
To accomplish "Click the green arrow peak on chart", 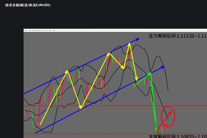I will pyautogui.click(x=150, y=73).
